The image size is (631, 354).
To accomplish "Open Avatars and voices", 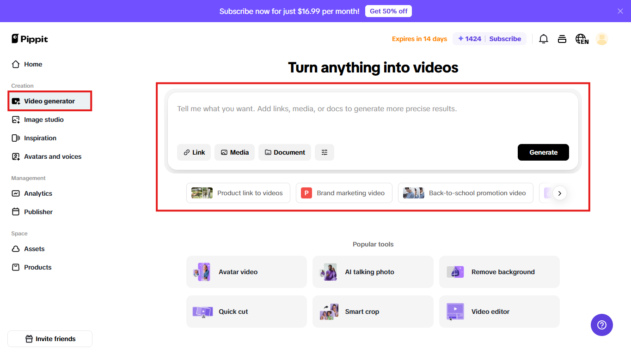I will (x=52, y=156).
